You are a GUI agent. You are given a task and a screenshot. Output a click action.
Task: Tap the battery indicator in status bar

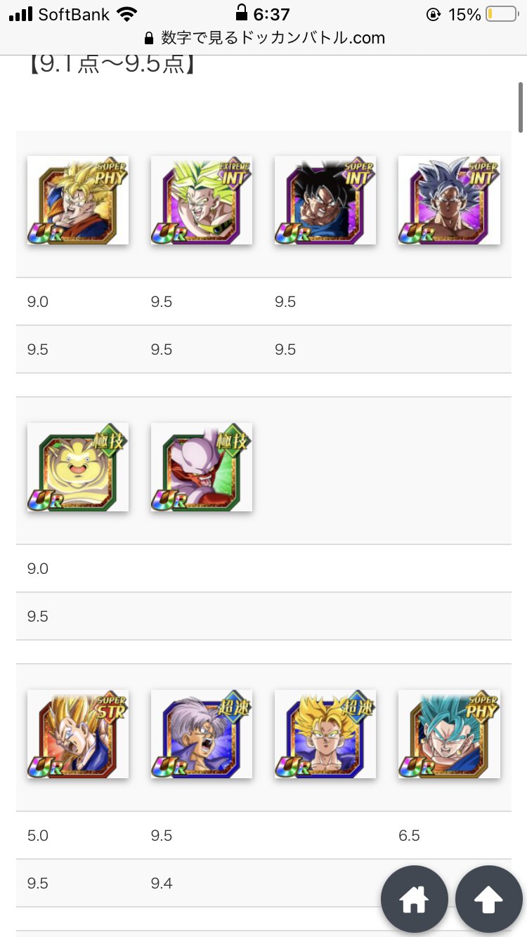[502, 14]
